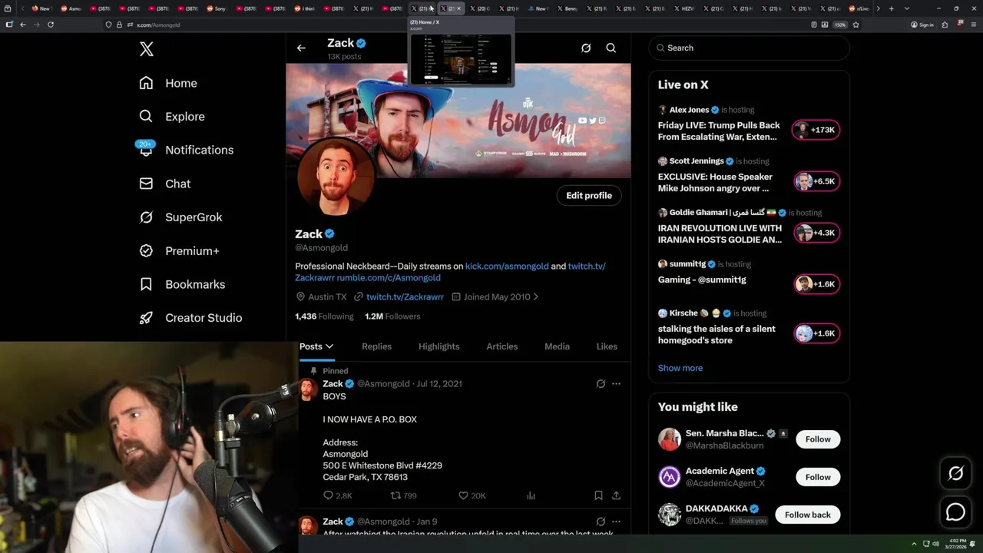Open Creator Studio from the sidebar

tap(191, 318)
